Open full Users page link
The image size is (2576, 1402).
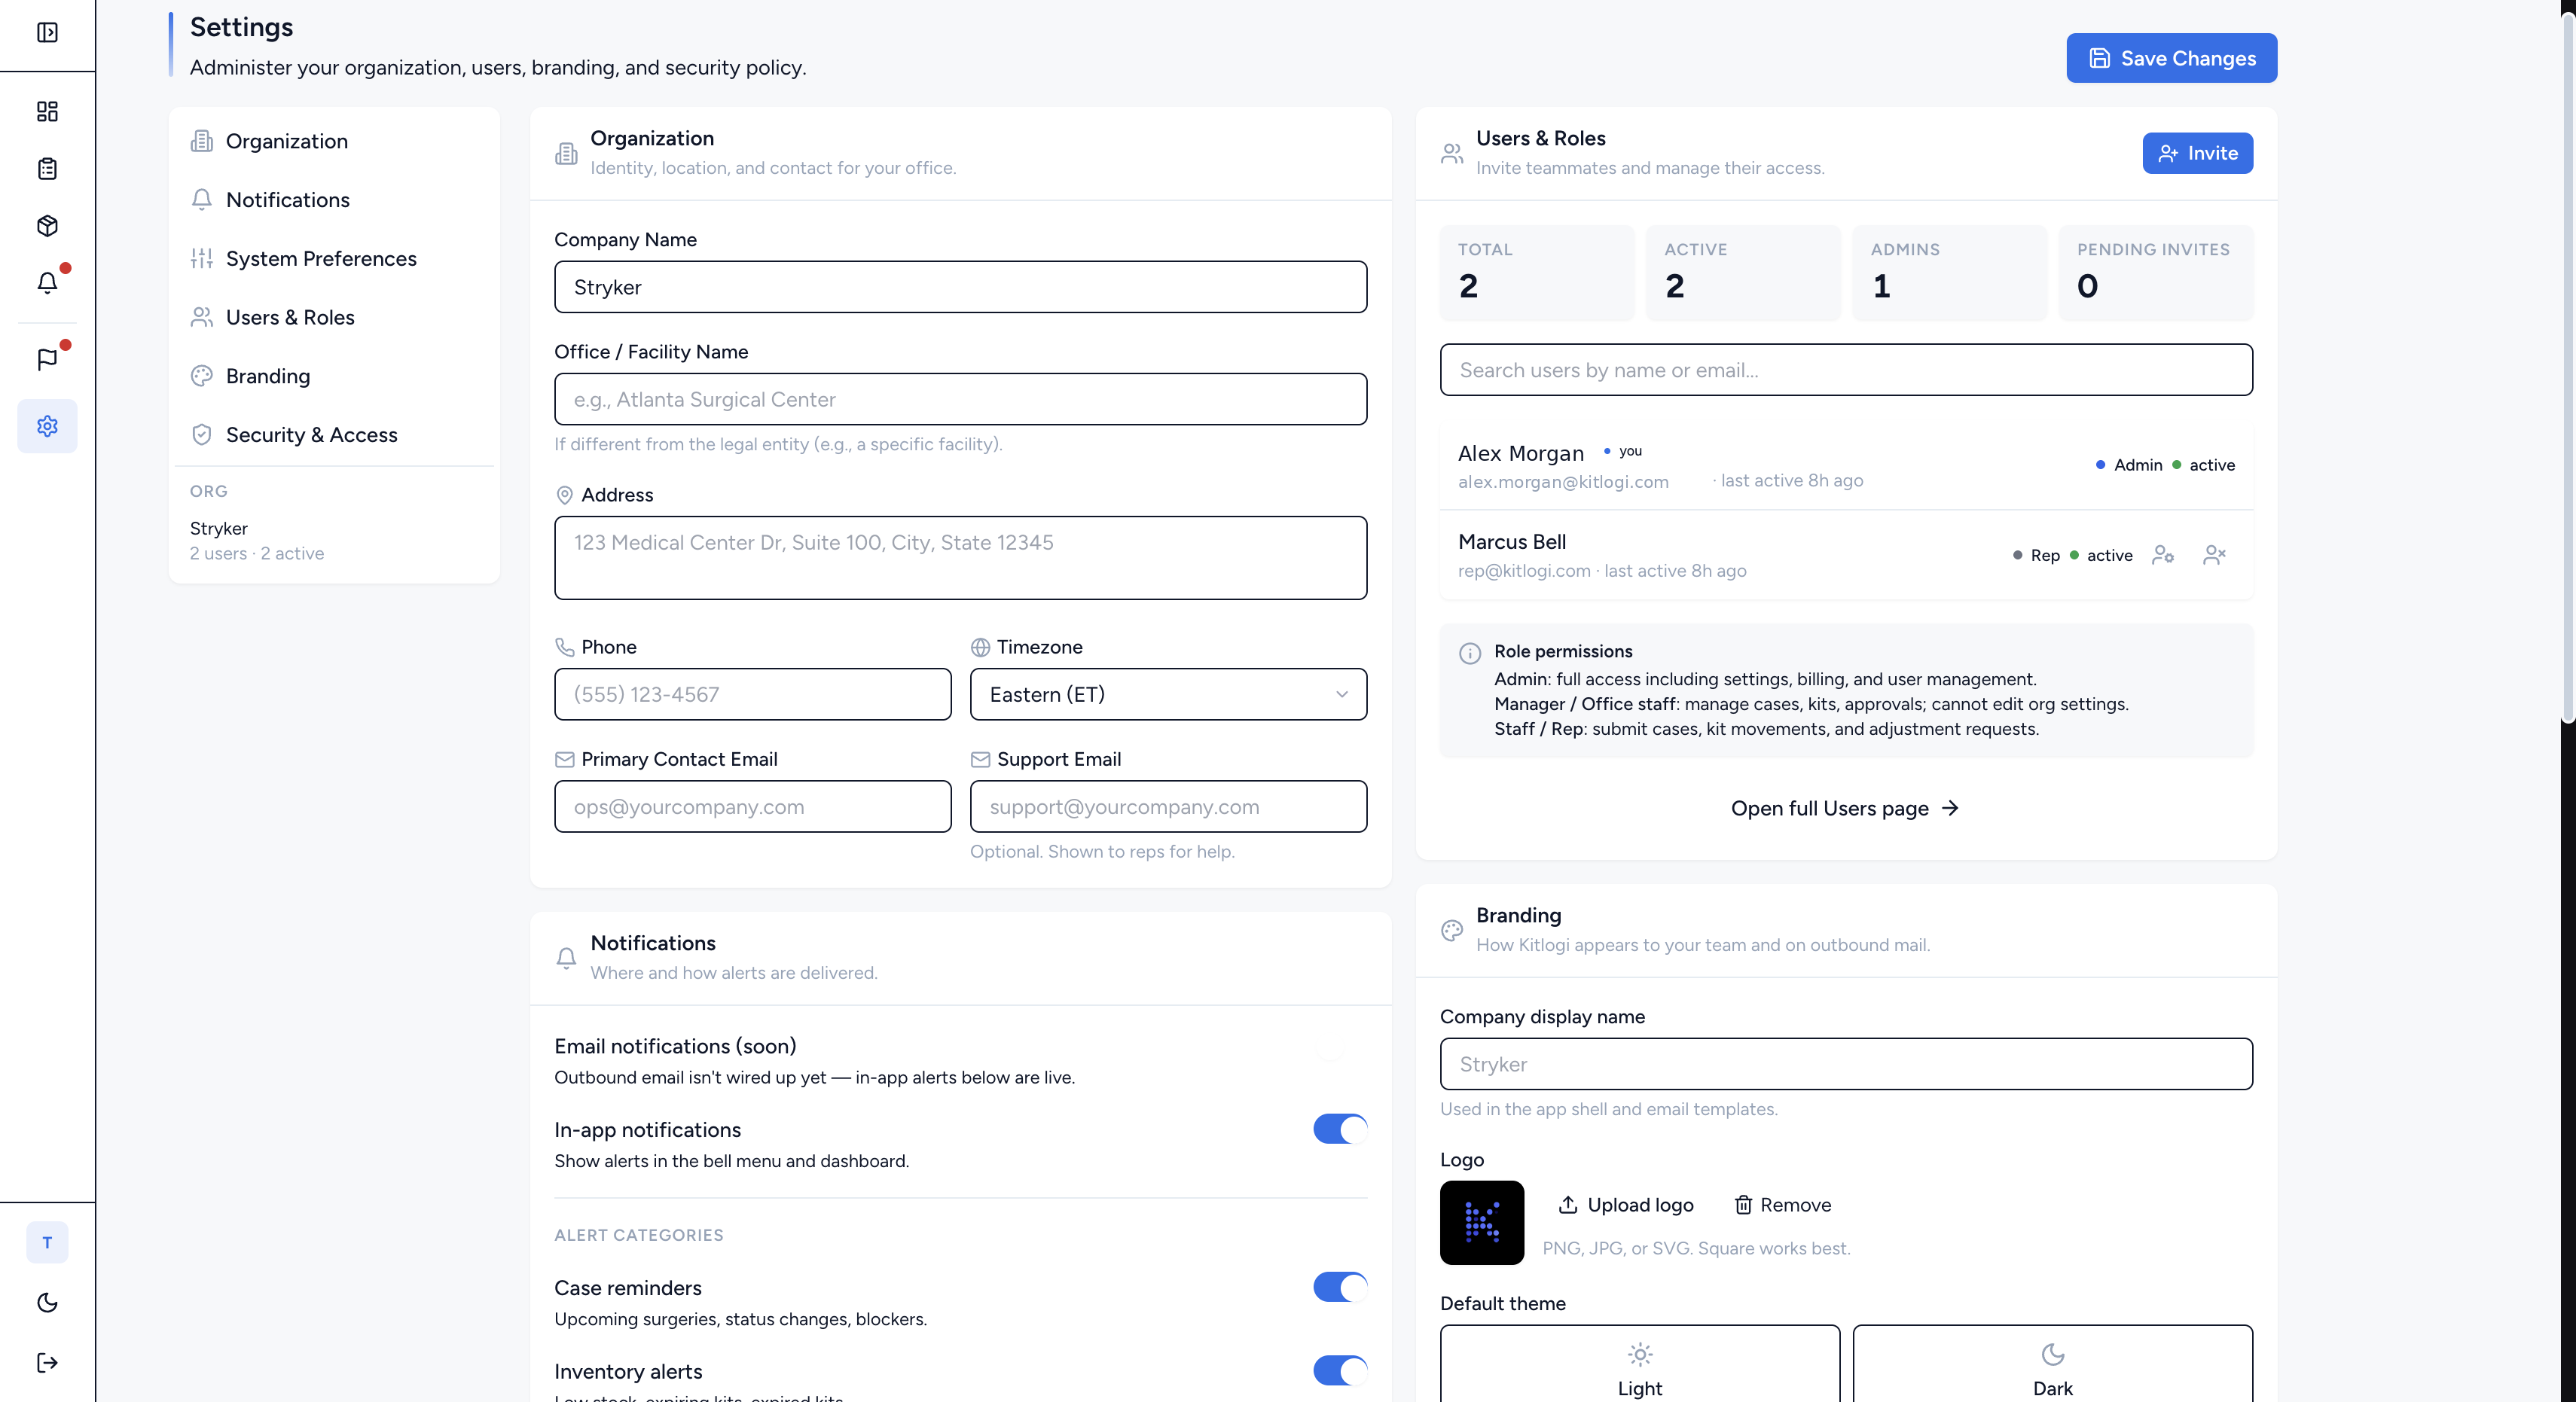[x=1846, y=808]
